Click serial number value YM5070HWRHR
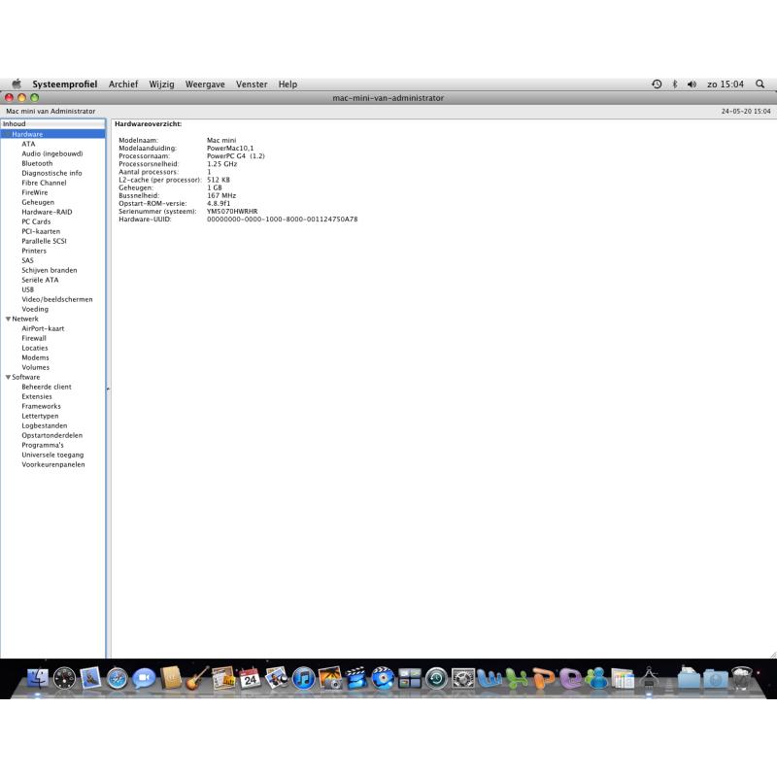Viewport: 777px width, 777px height. pyautogui.click(x=232, y=211)
